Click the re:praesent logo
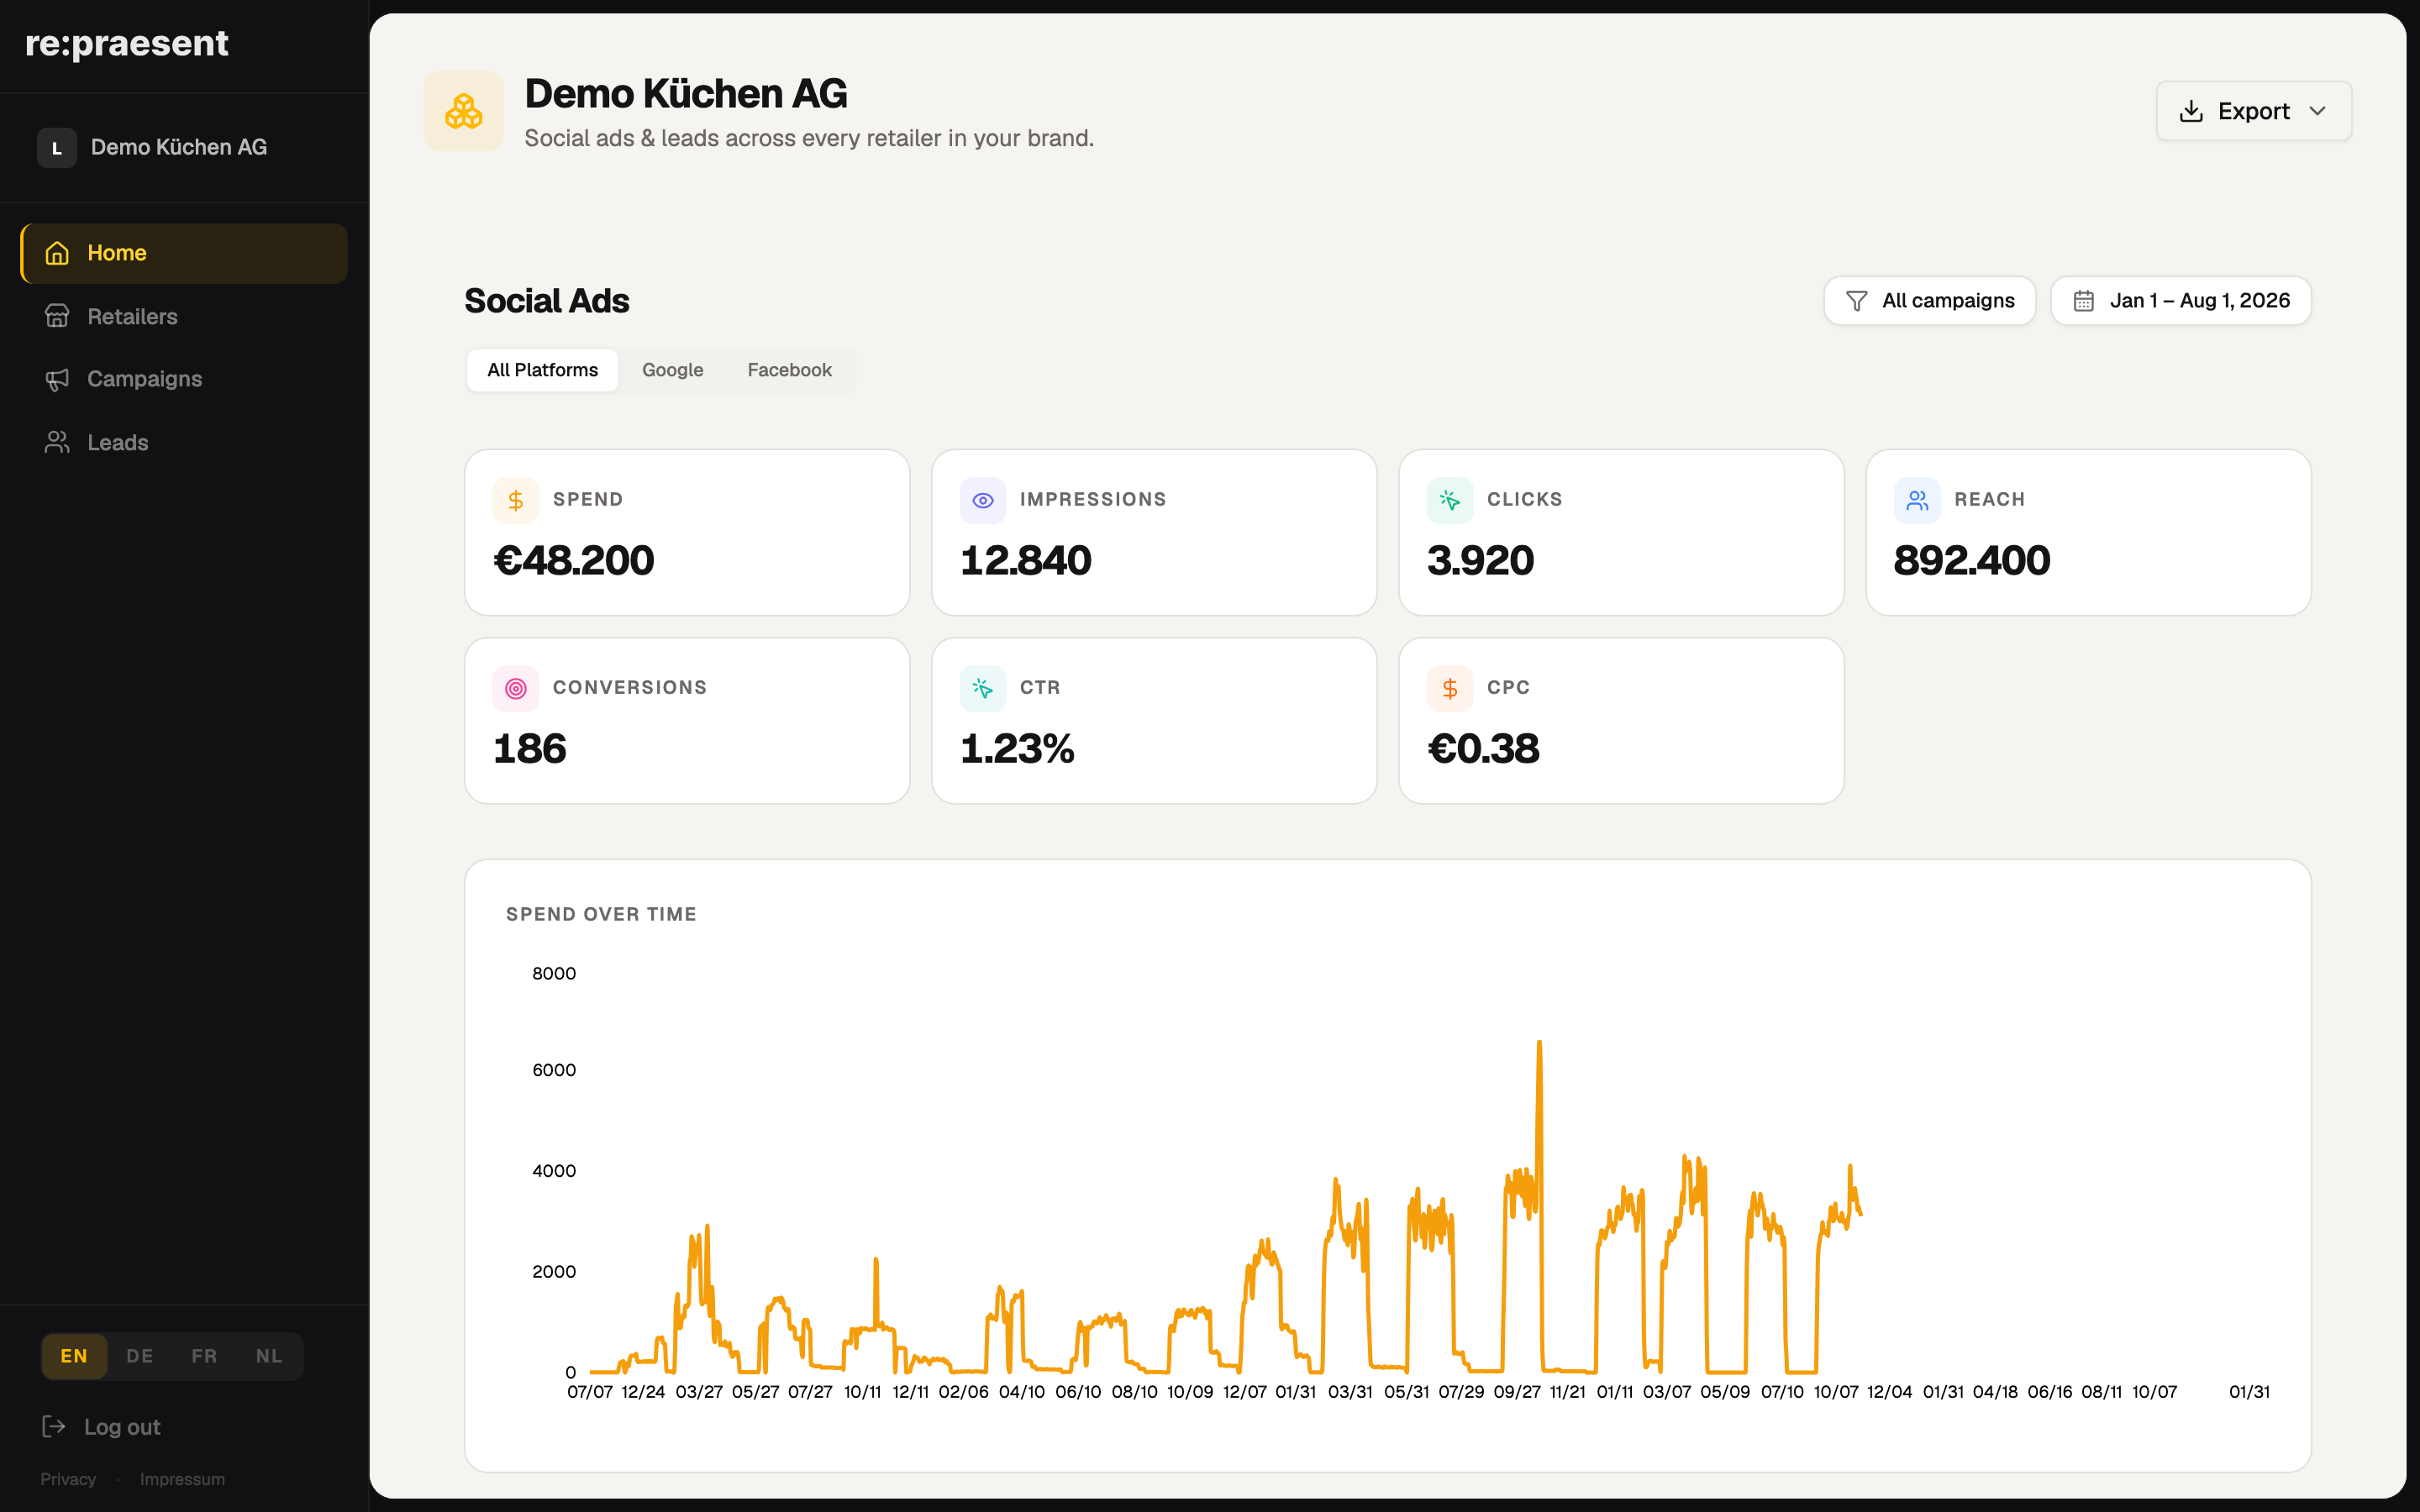 coord(127,43)
